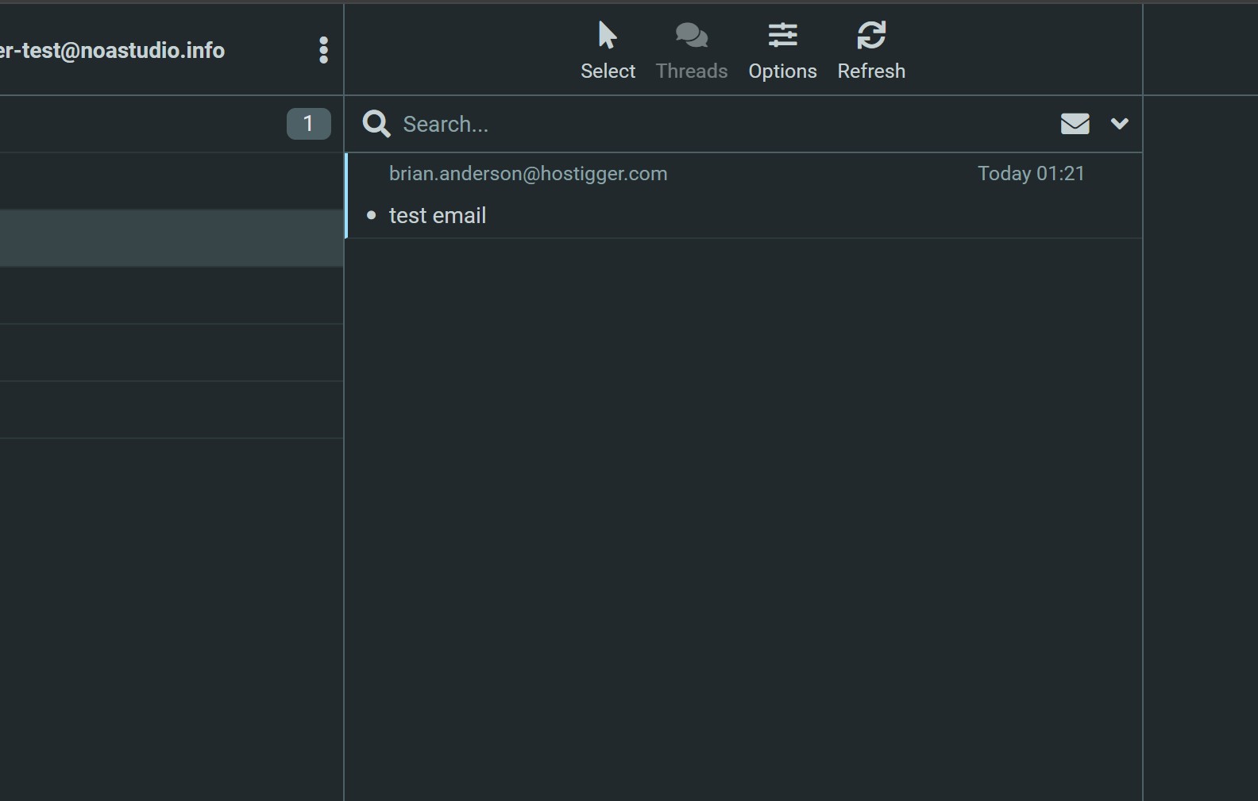Click the Threads toolbar button
1258x801 pixels.
coord(691,51)
